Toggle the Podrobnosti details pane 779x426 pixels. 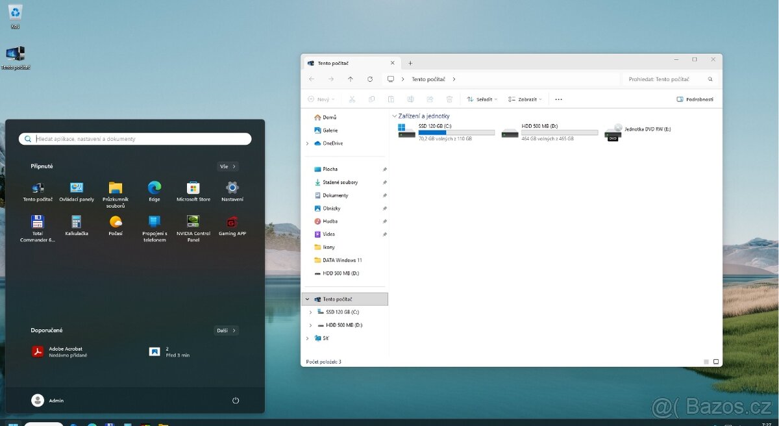pyautogui.click(x=695, y=99)
